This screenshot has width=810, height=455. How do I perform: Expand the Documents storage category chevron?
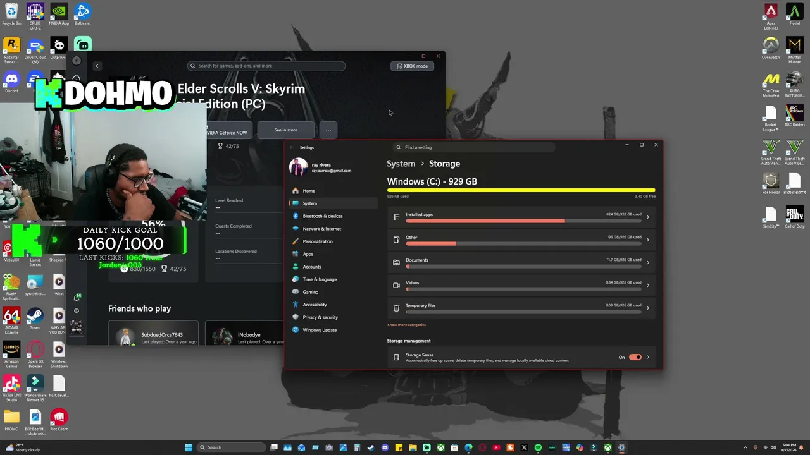[647, 263]
